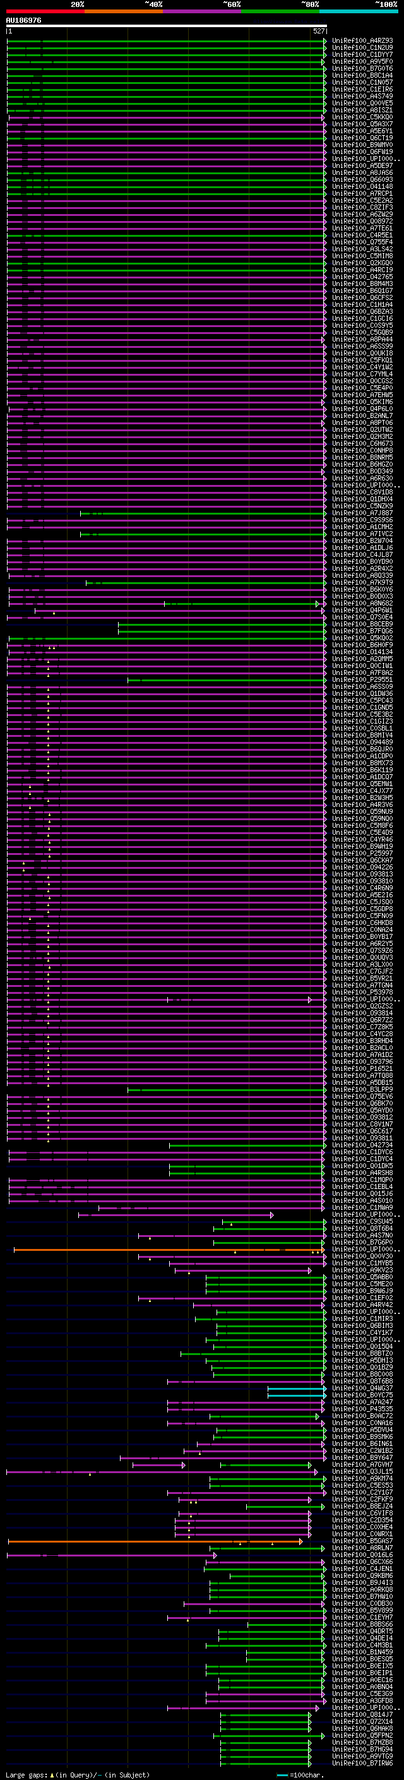Select the query title AU186976

pyautogui.click(x=23, y=21)
